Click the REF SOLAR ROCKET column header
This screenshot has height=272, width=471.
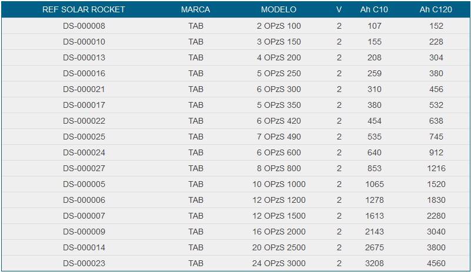click(x=83, y=10)
